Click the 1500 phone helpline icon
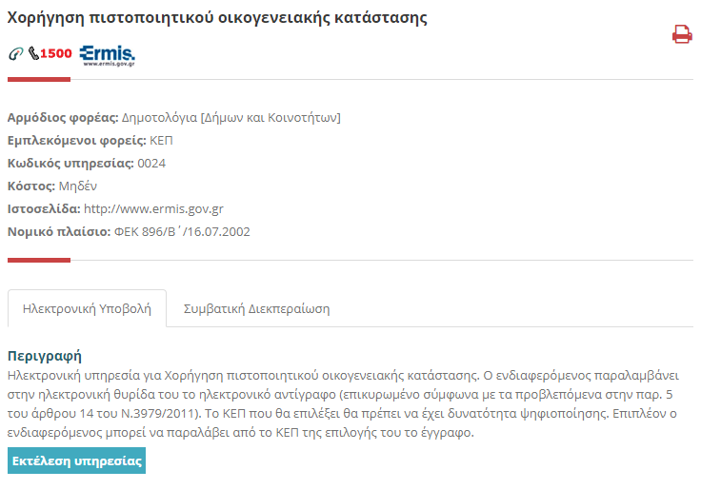The image size is (701, 490). point(50,53)
